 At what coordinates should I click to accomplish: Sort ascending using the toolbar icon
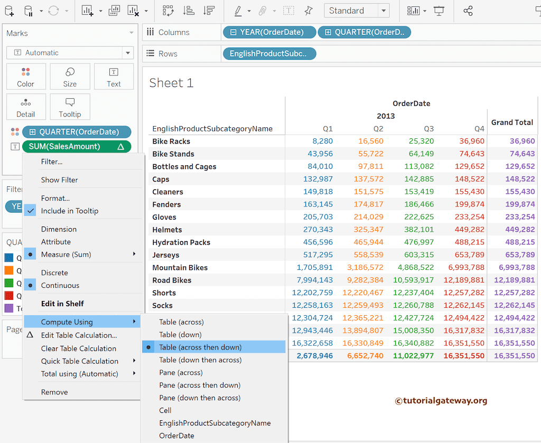188,11
